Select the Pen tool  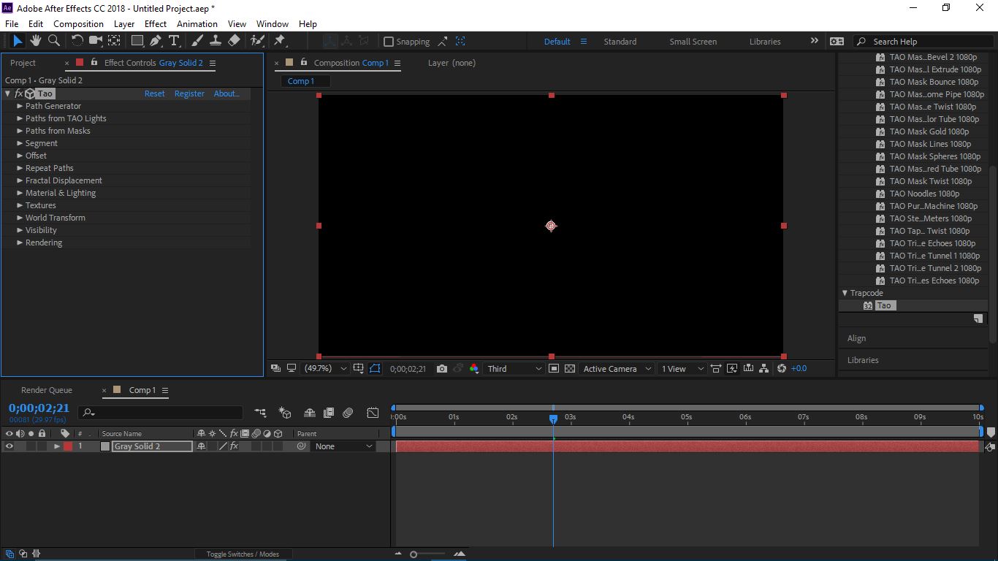click(156, 41)
